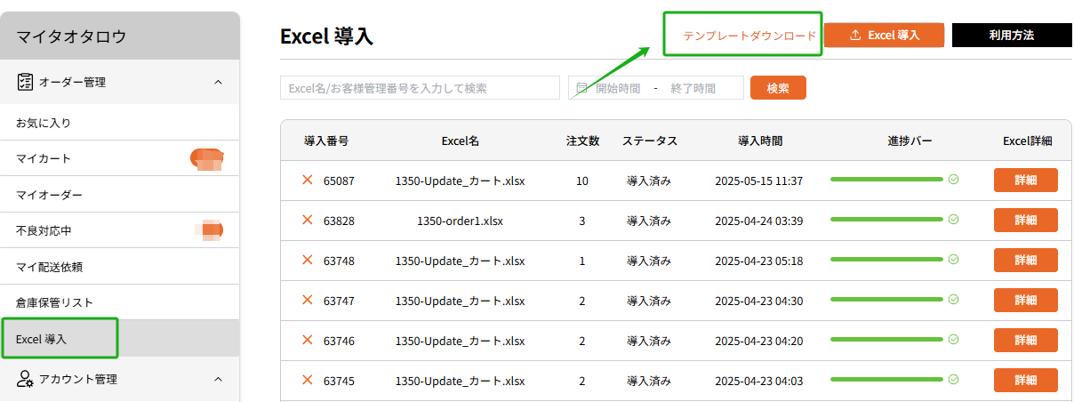Click the completed check icon for row 63748
This screenshot has width=1074, height=402.
pyautogui.click(x=954, y=260)
